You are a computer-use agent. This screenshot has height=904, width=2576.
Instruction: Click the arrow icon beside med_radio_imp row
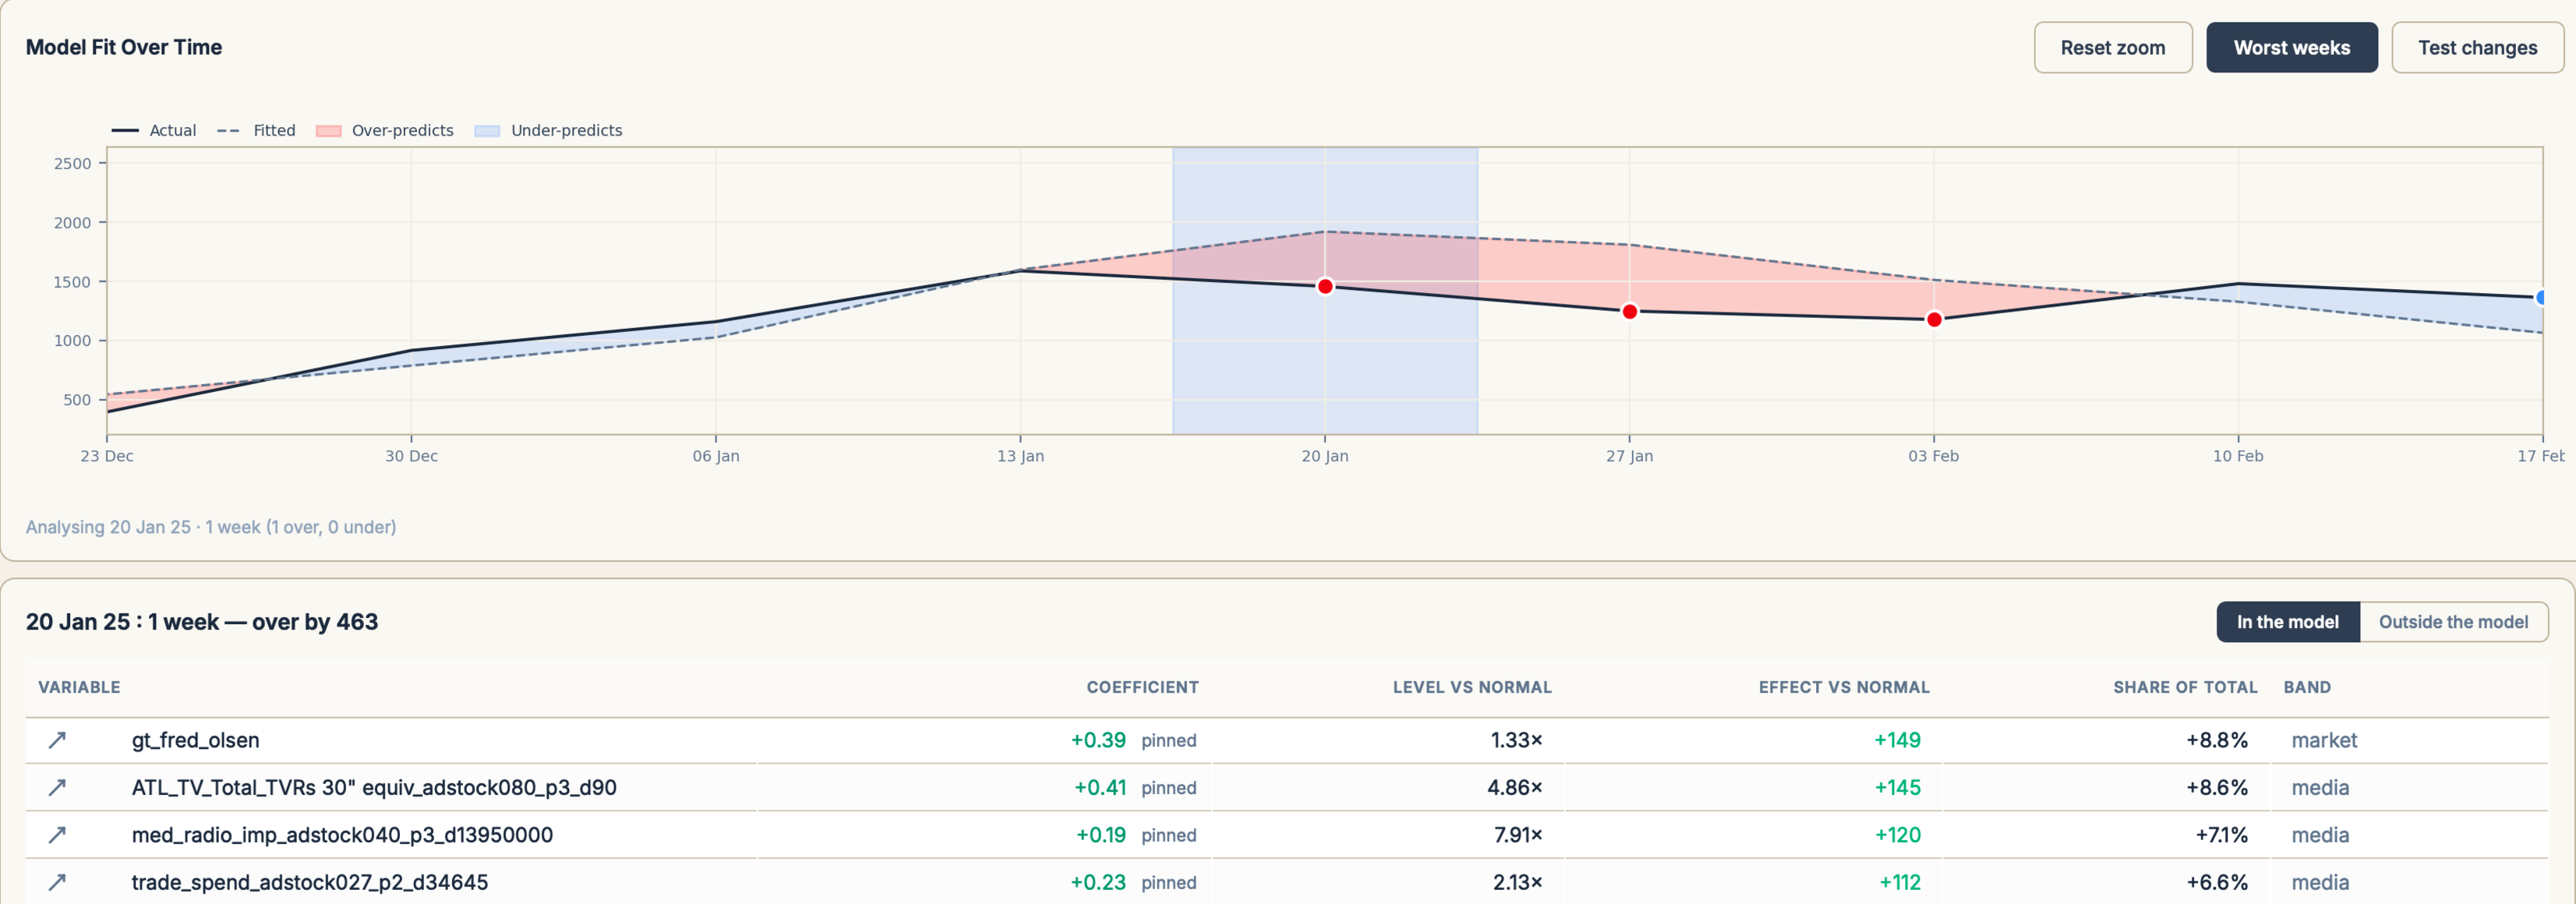pyautogui.click(x=57, y=834)
